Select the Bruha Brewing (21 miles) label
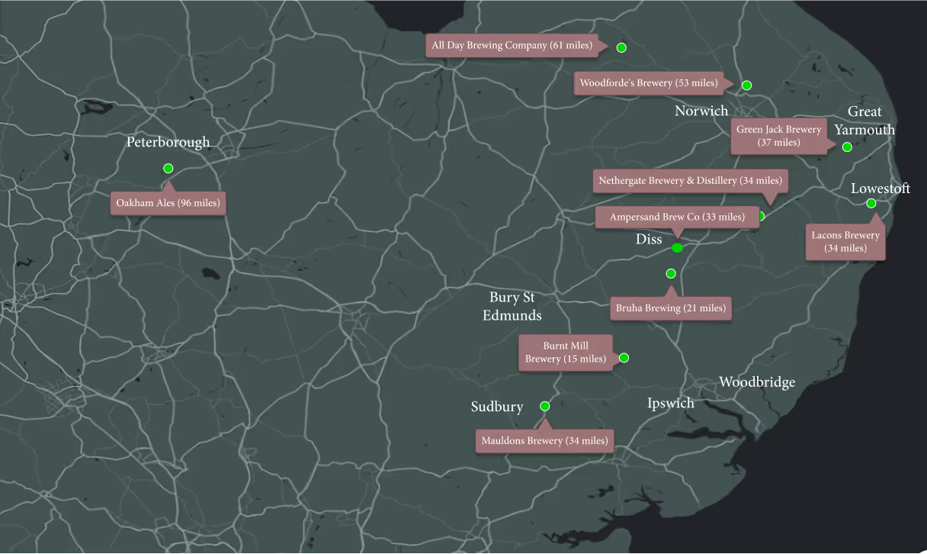 tap(671, 308)
